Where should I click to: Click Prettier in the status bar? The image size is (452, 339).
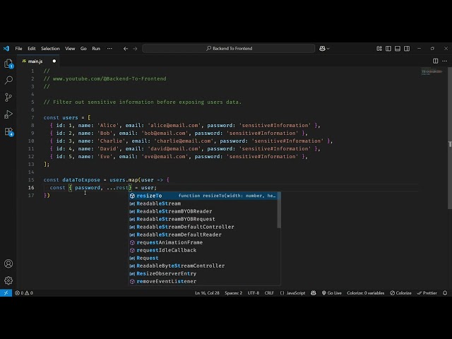click(427, 293)
